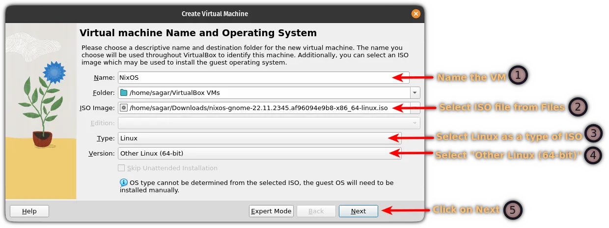Click the folder icon in Folder field
The image size is (609, 228).
[124, 92]
